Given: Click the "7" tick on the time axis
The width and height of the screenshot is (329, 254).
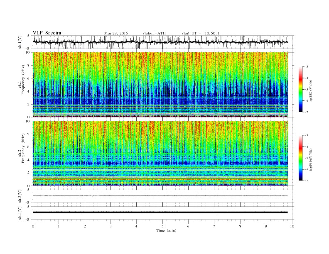Looking at the screenshot, I should (214, 226).
